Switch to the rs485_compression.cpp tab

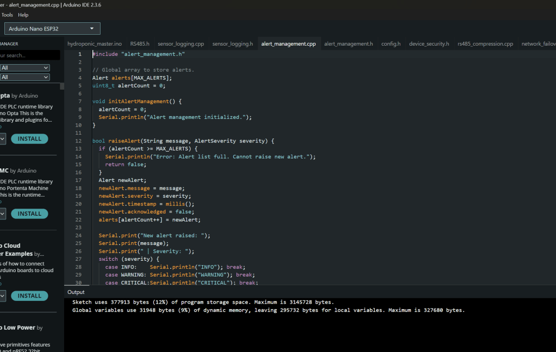(485, 43)
